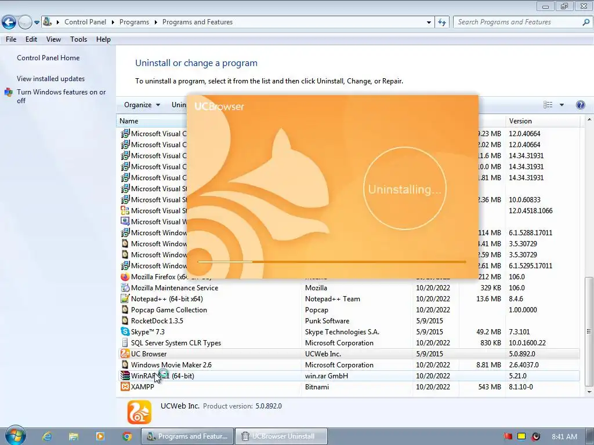Click the Control Panel address bar icon

pos(48,21)
